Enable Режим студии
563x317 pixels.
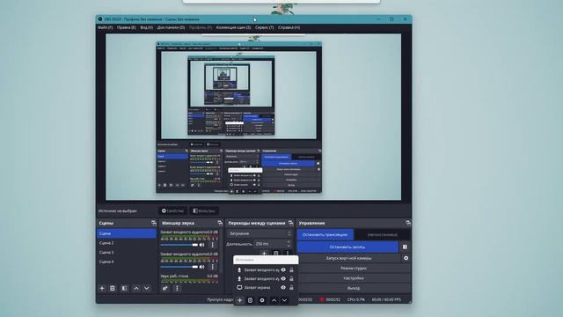[354, 268]
